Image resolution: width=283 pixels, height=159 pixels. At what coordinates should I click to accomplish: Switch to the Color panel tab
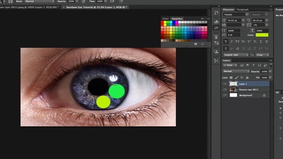coord(165,19)
